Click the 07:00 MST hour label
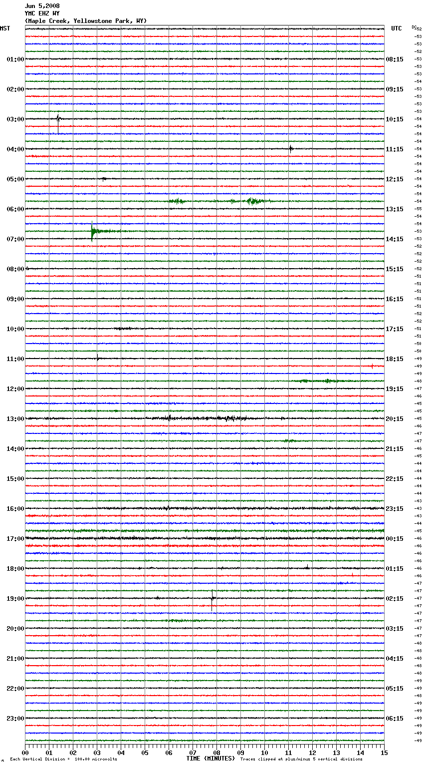The width and height of the screenshot is (424, 766). [x=15, y=239]
